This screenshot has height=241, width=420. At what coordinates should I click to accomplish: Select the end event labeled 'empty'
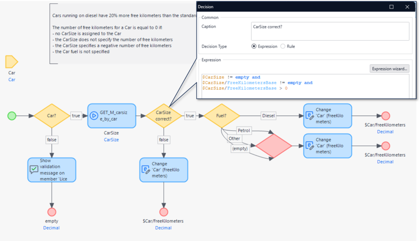tap(52, 212)
